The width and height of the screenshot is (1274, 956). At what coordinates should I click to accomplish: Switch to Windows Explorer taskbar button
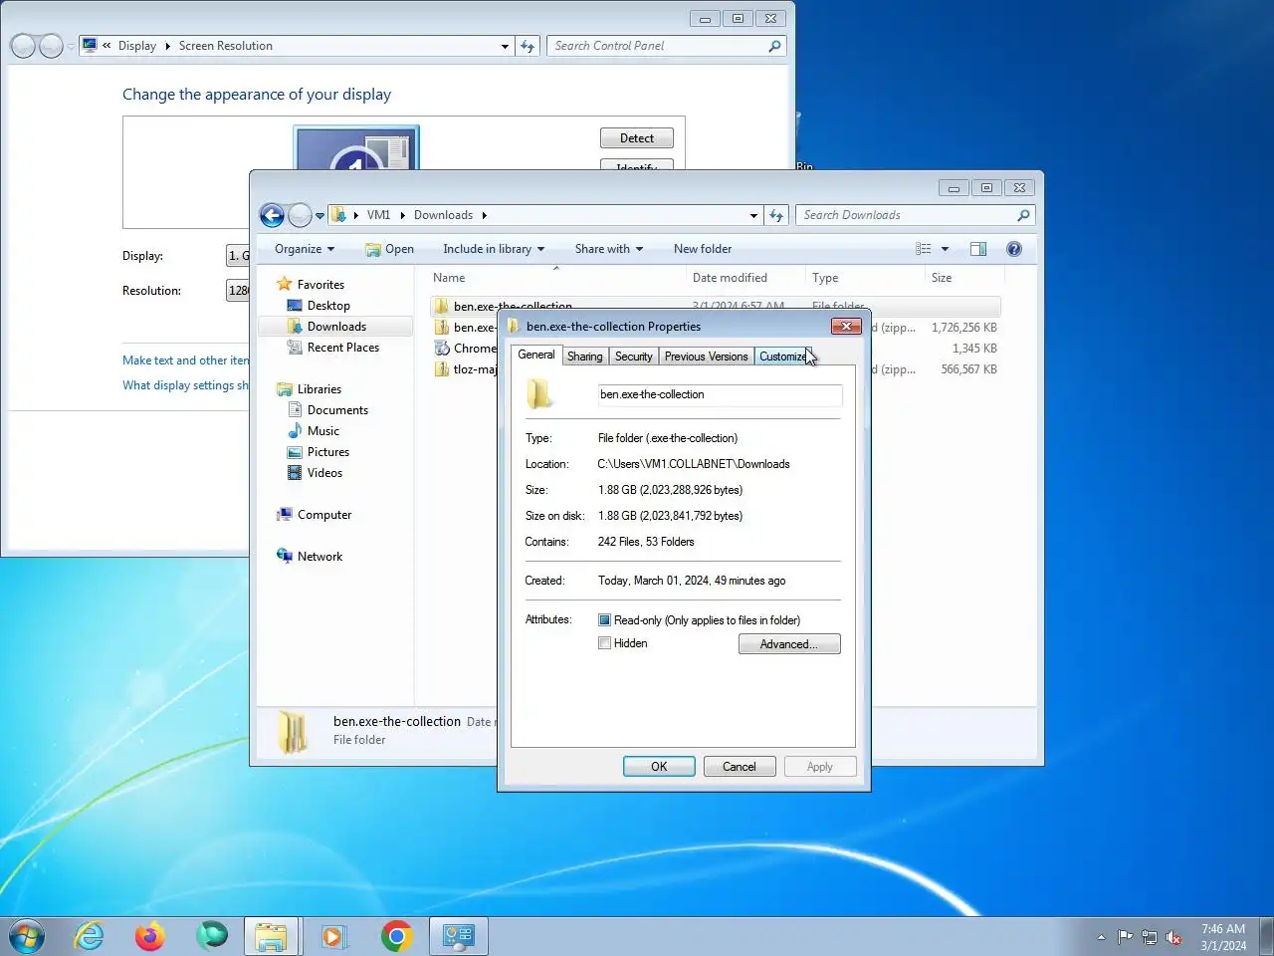(x=272, y=936)
